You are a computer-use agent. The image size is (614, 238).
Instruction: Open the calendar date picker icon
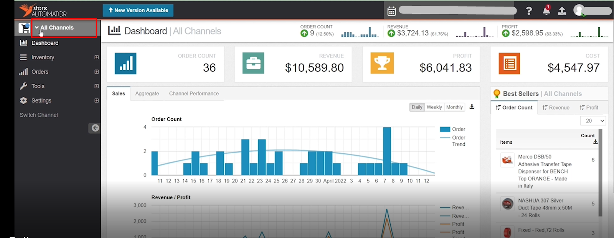pos(391,11)
